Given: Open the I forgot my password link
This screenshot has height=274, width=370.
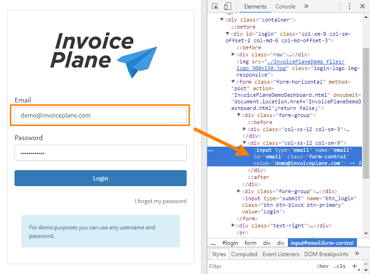Looking at the screenshot, I should (x=160, y=201).
